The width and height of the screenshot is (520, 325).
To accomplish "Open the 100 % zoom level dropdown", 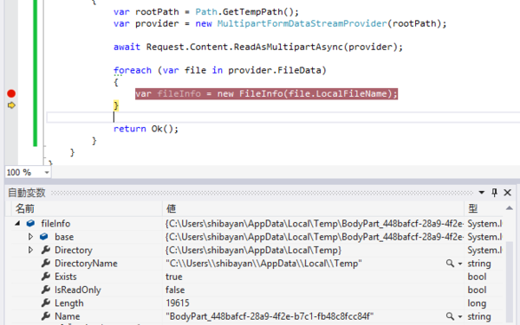I will pyautogui.click(x=47, y=173).
